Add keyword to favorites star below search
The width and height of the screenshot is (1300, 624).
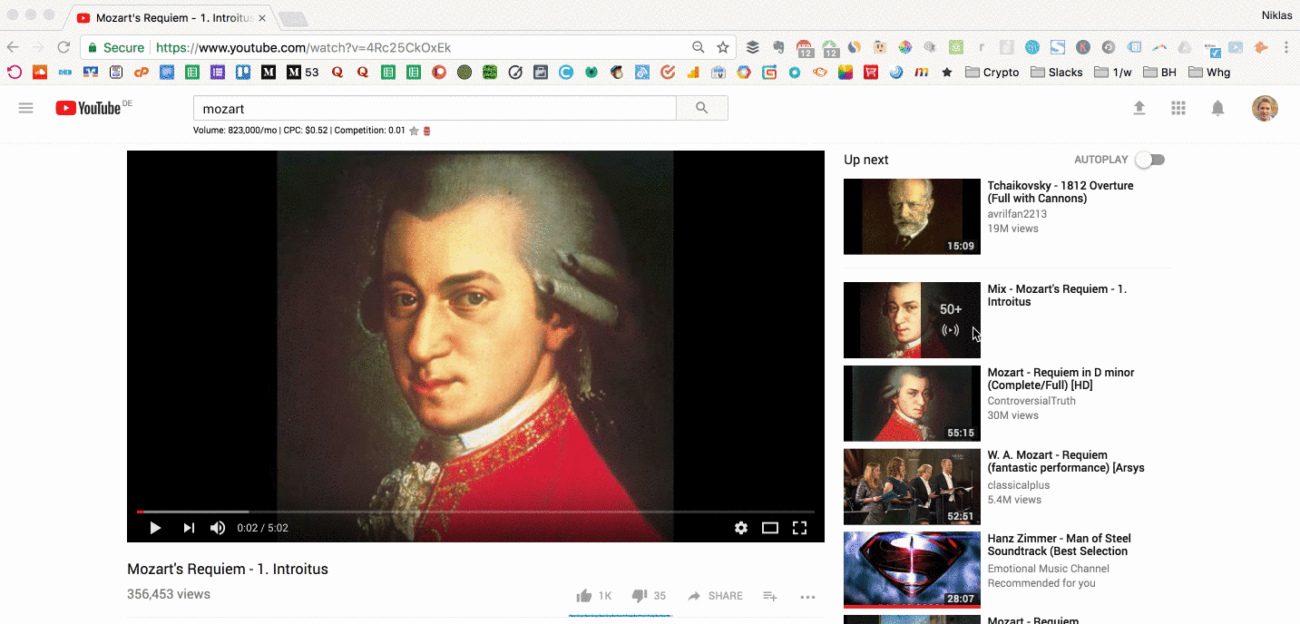click(x=414, y=131)
